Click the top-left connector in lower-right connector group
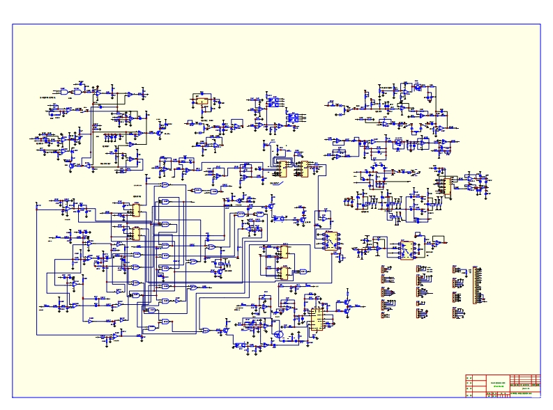This screenshot has height=410, width=553. click(384, 269)
